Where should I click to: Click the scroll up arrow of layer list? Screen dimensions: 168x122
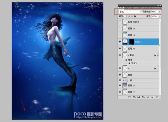pos(160,20)
